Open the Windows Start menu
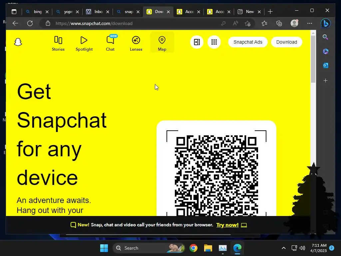This screenshot has height=256, width=341. 104,248
